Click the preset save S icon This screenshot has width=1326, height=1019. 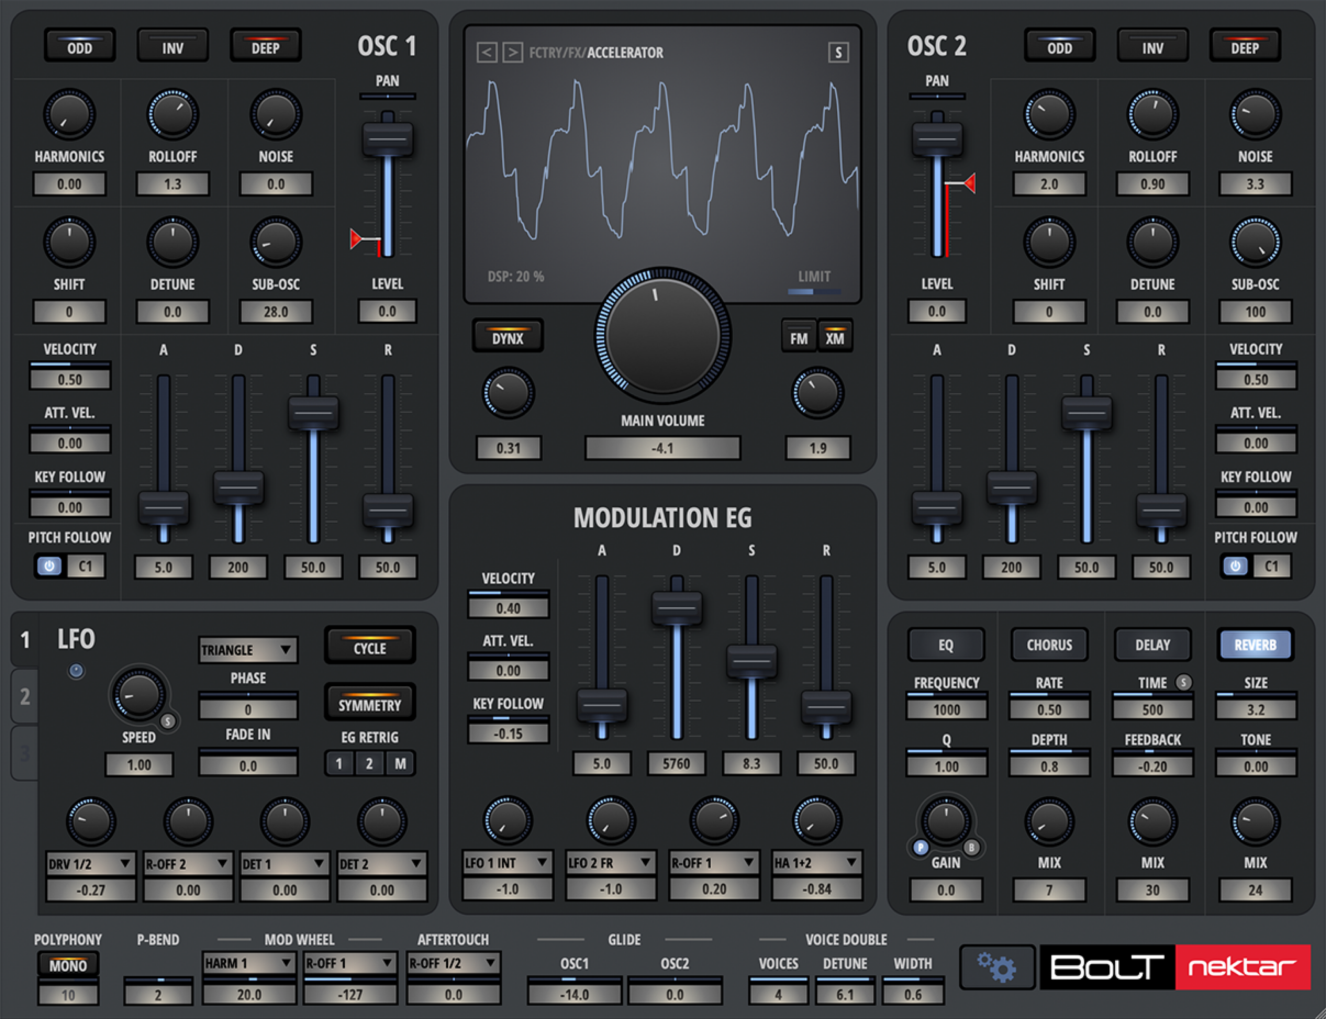(x=838, y=53)
